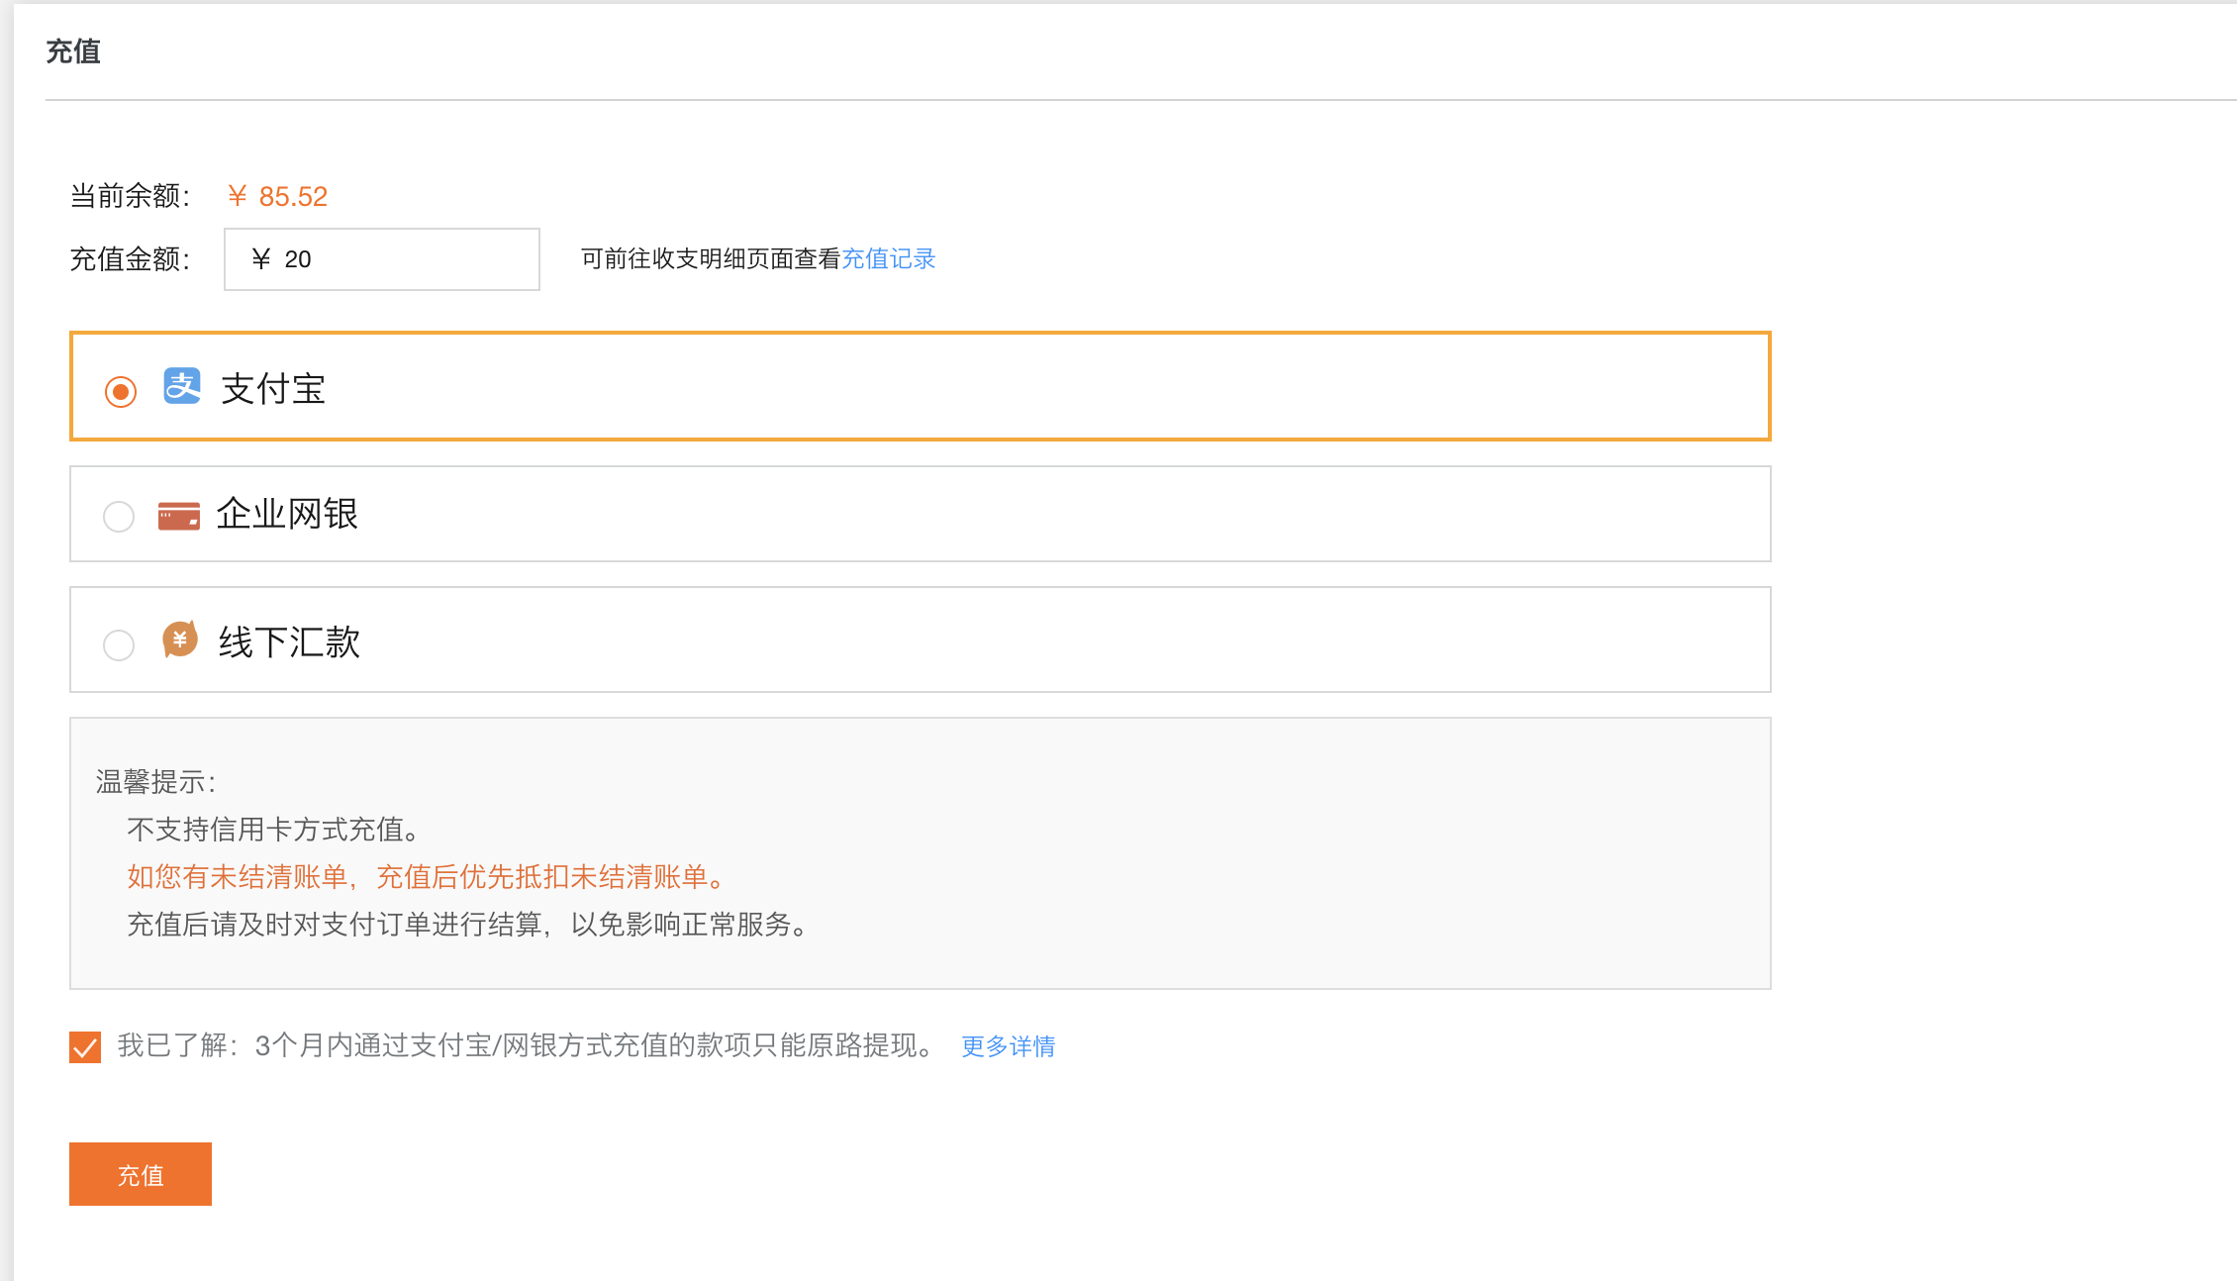Click the offline remittance yen coin icon
2237x1281 pixels.
(180, 640)
